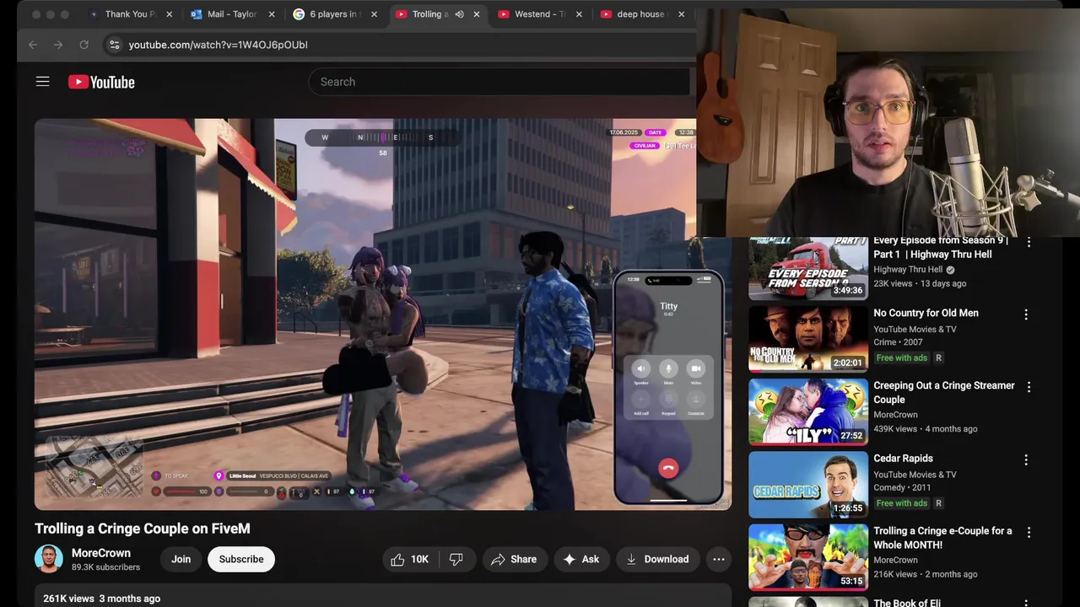Screen dimensions: 1080x607
Task: Click the Join button
Action: [x=181, y=559]
